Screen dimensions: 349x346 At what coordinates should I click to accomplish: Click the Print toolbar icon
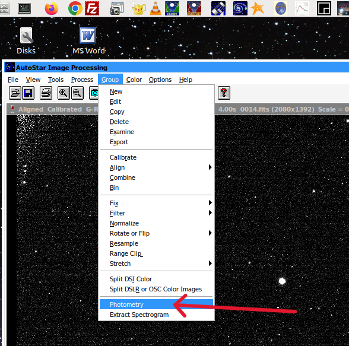click(x=46, y=93)
